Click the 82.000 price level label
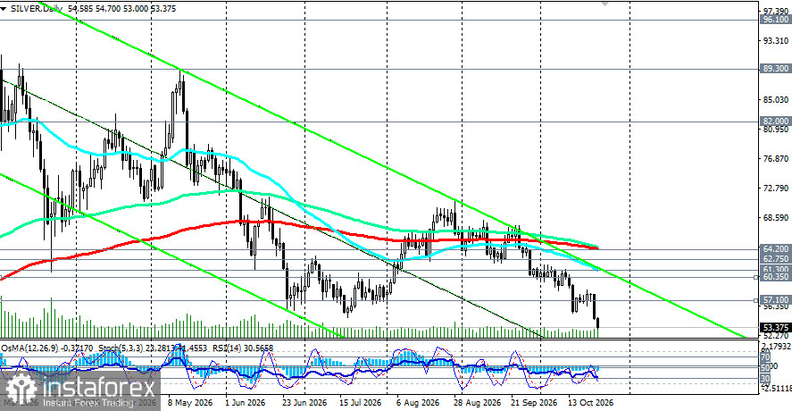Screen dimensions: 792x411 (775, 122)
